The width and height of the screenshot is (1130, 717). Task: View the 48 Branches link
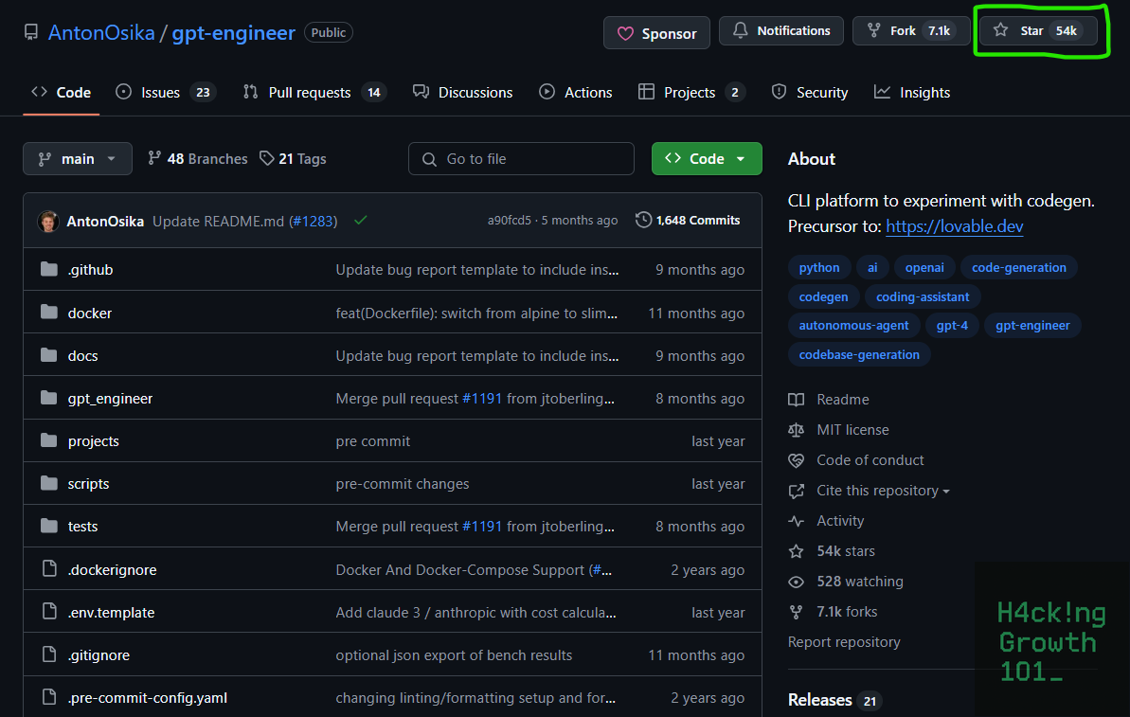pos(197,158)
